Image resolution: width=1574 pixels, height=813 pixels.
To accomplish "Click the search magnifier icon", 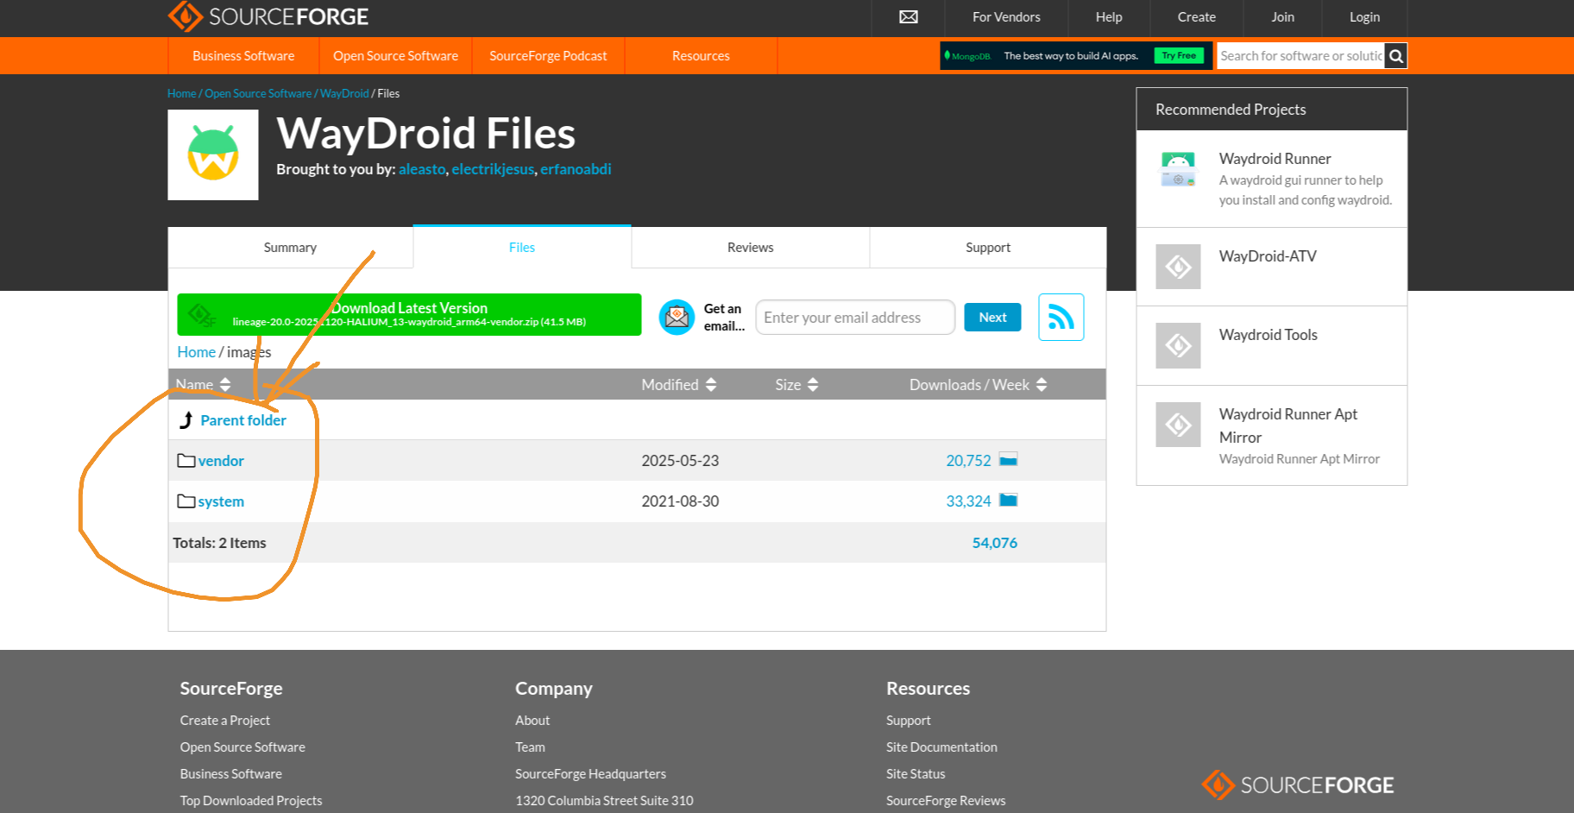I will pos(1395,55).
